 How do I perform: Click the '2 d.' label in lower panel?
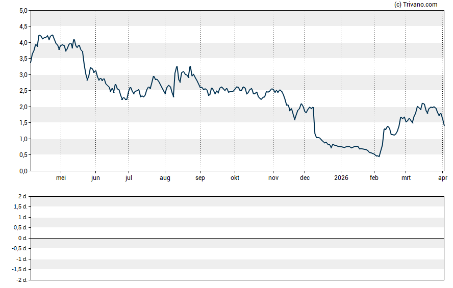point(22,197)
